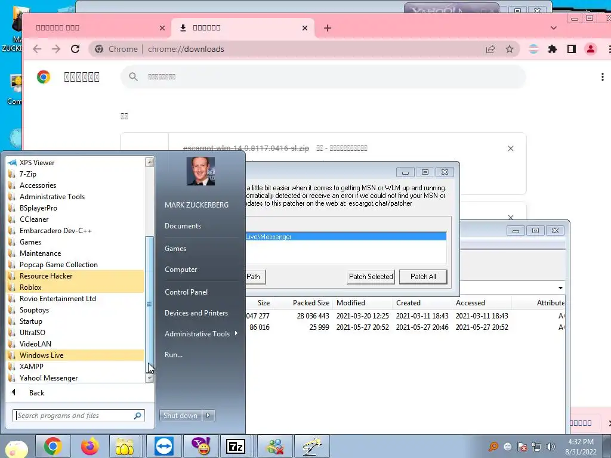This screenshot has height=458, width=611.
Task: Remove the escargot-wlm zip download entry
Action: 511,148
